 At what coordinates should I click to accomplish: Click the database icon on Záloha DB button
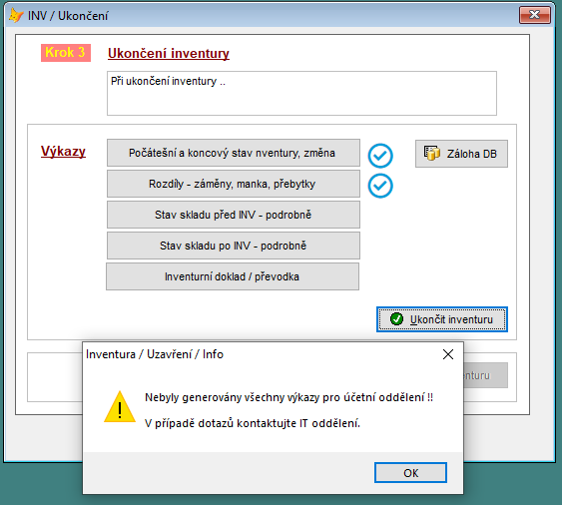[x=432, y=154]
